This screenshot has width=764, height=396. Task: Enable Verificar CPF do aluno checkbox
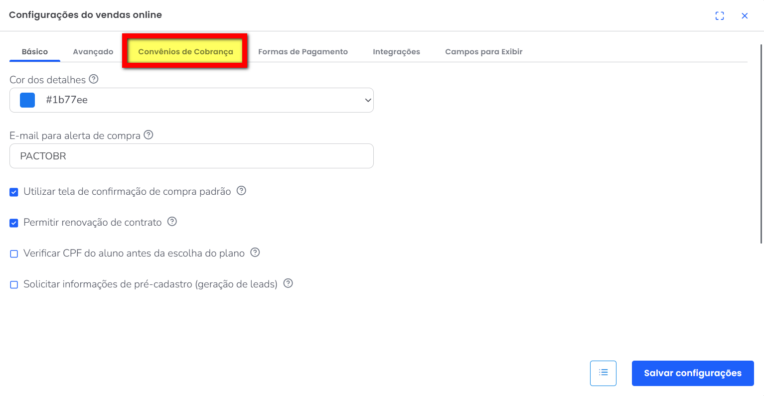[14, 254]
